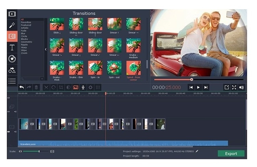The image size is (257, 167).
Task: Play the preview video
Action: coord(198,88)
